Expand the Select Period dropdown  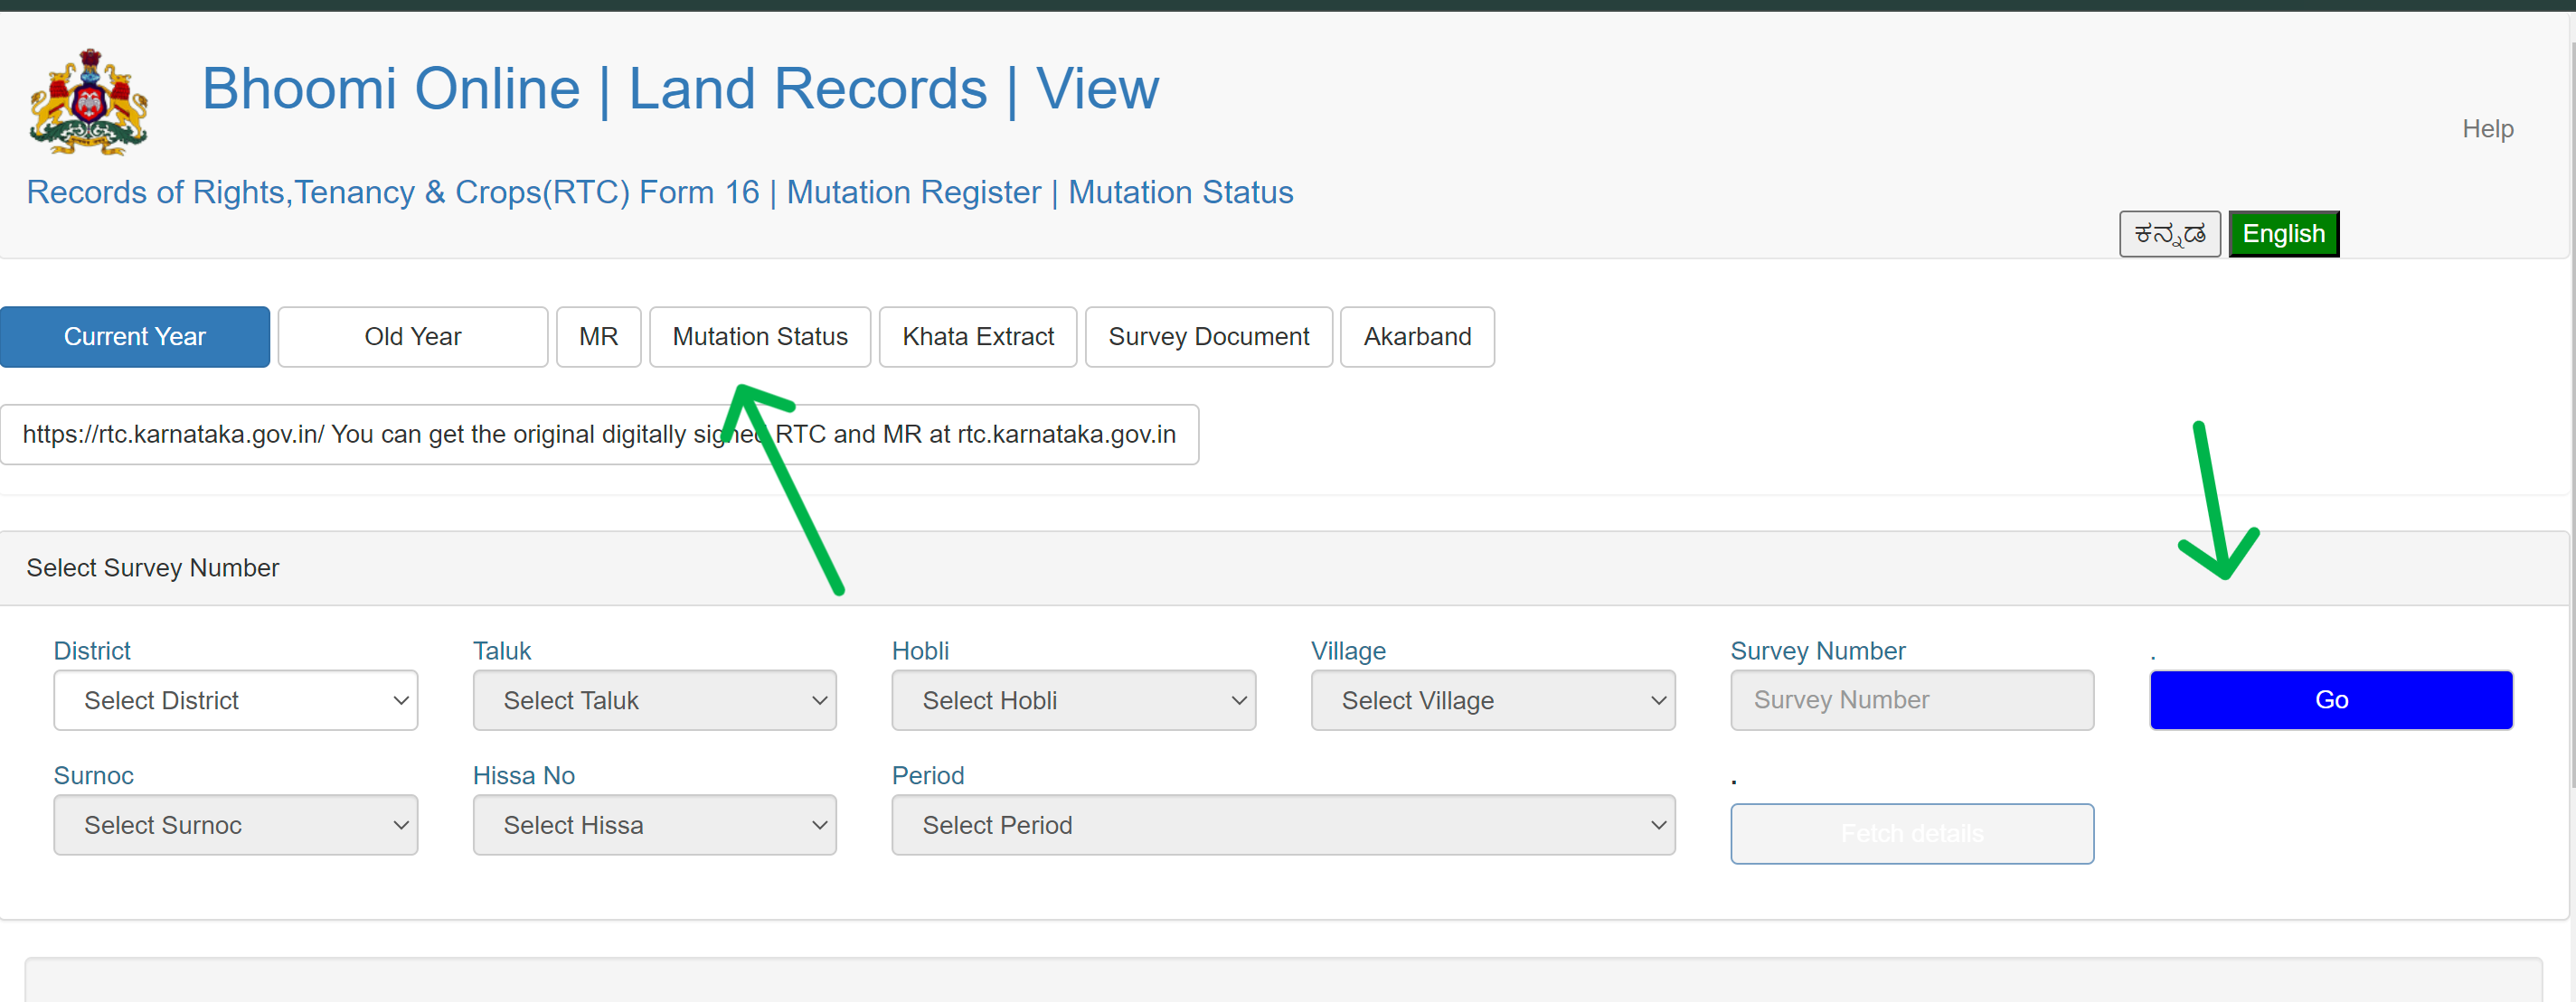coord(1282,825)
